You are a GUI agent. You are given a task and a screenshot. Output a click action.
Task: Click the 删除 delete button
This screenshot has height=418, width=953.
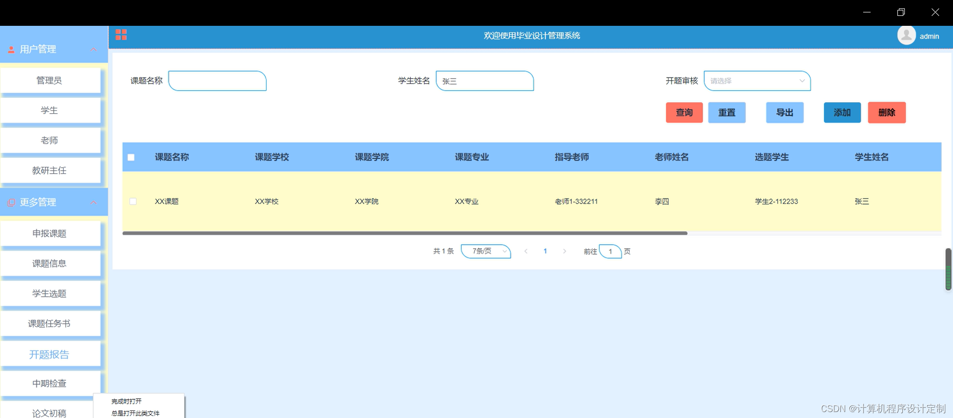(887, 113)
